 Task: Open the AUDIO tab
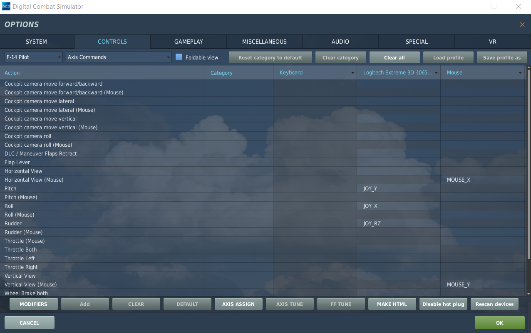tap(340, 42)
